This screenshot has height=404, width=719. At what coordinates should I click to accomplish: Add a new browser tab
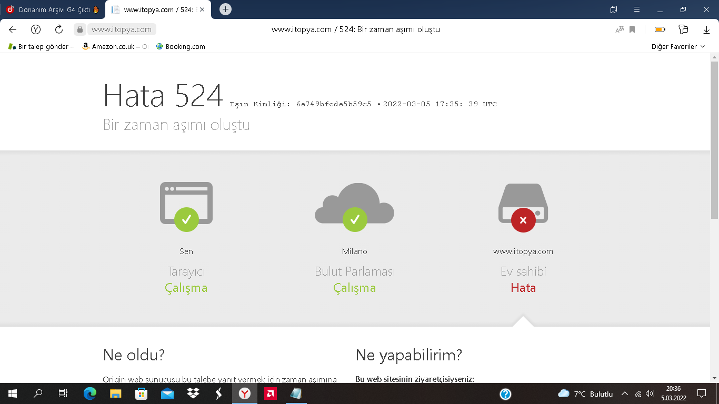[225, 9]
